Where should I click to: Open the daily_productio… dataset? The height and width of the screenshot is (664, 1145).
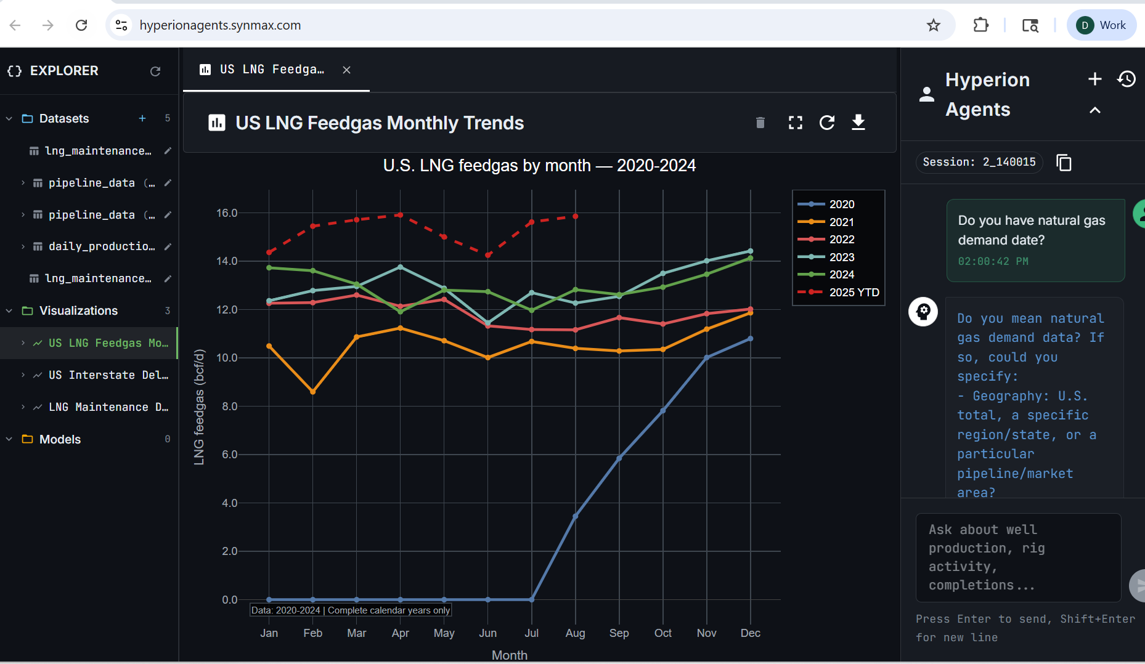101,246
